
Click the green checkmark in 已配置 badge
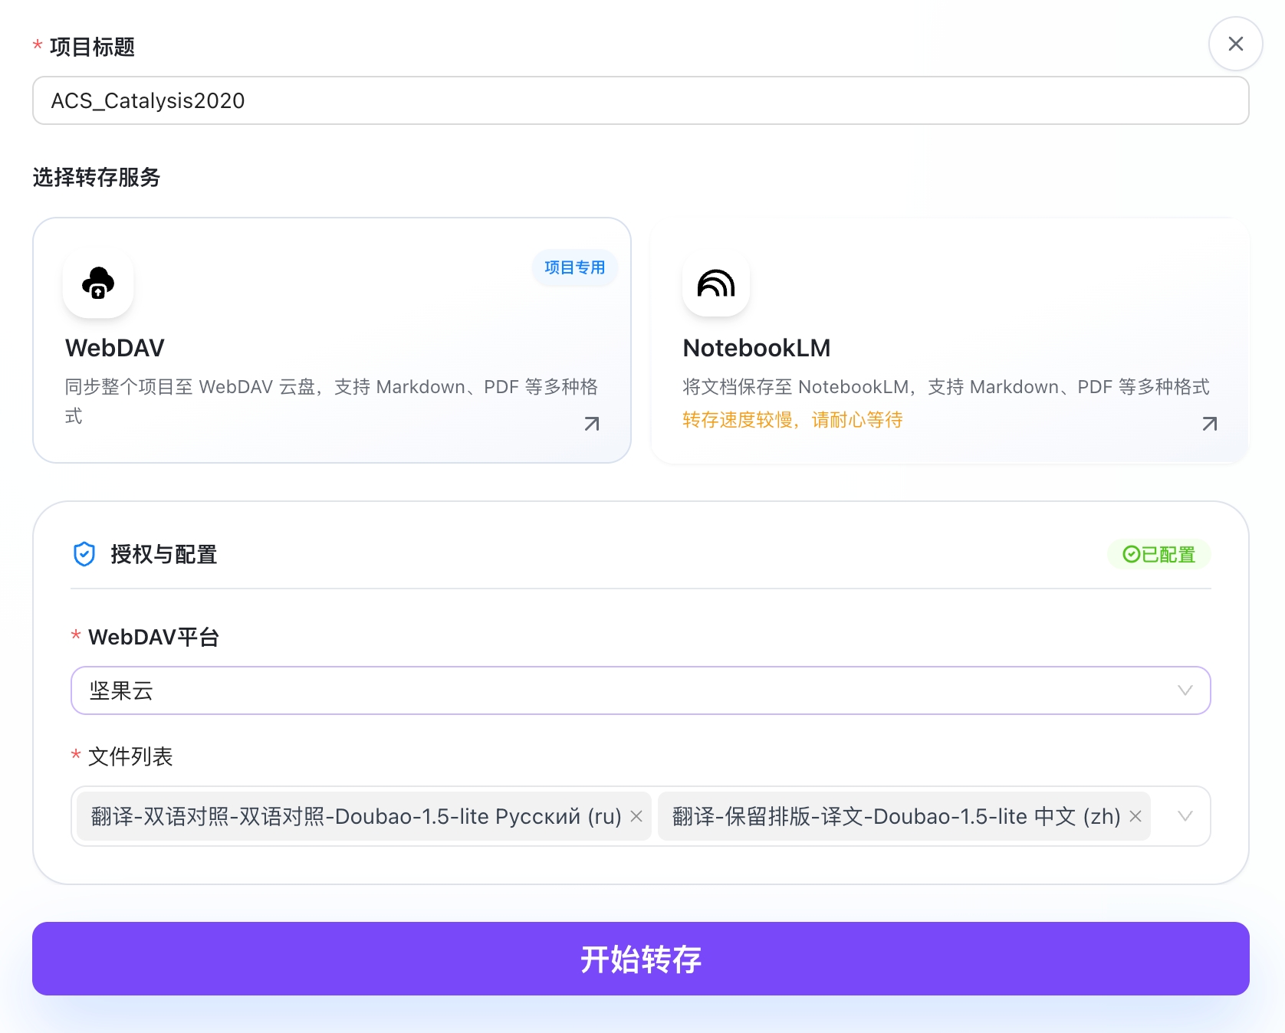pos(1130,554)
